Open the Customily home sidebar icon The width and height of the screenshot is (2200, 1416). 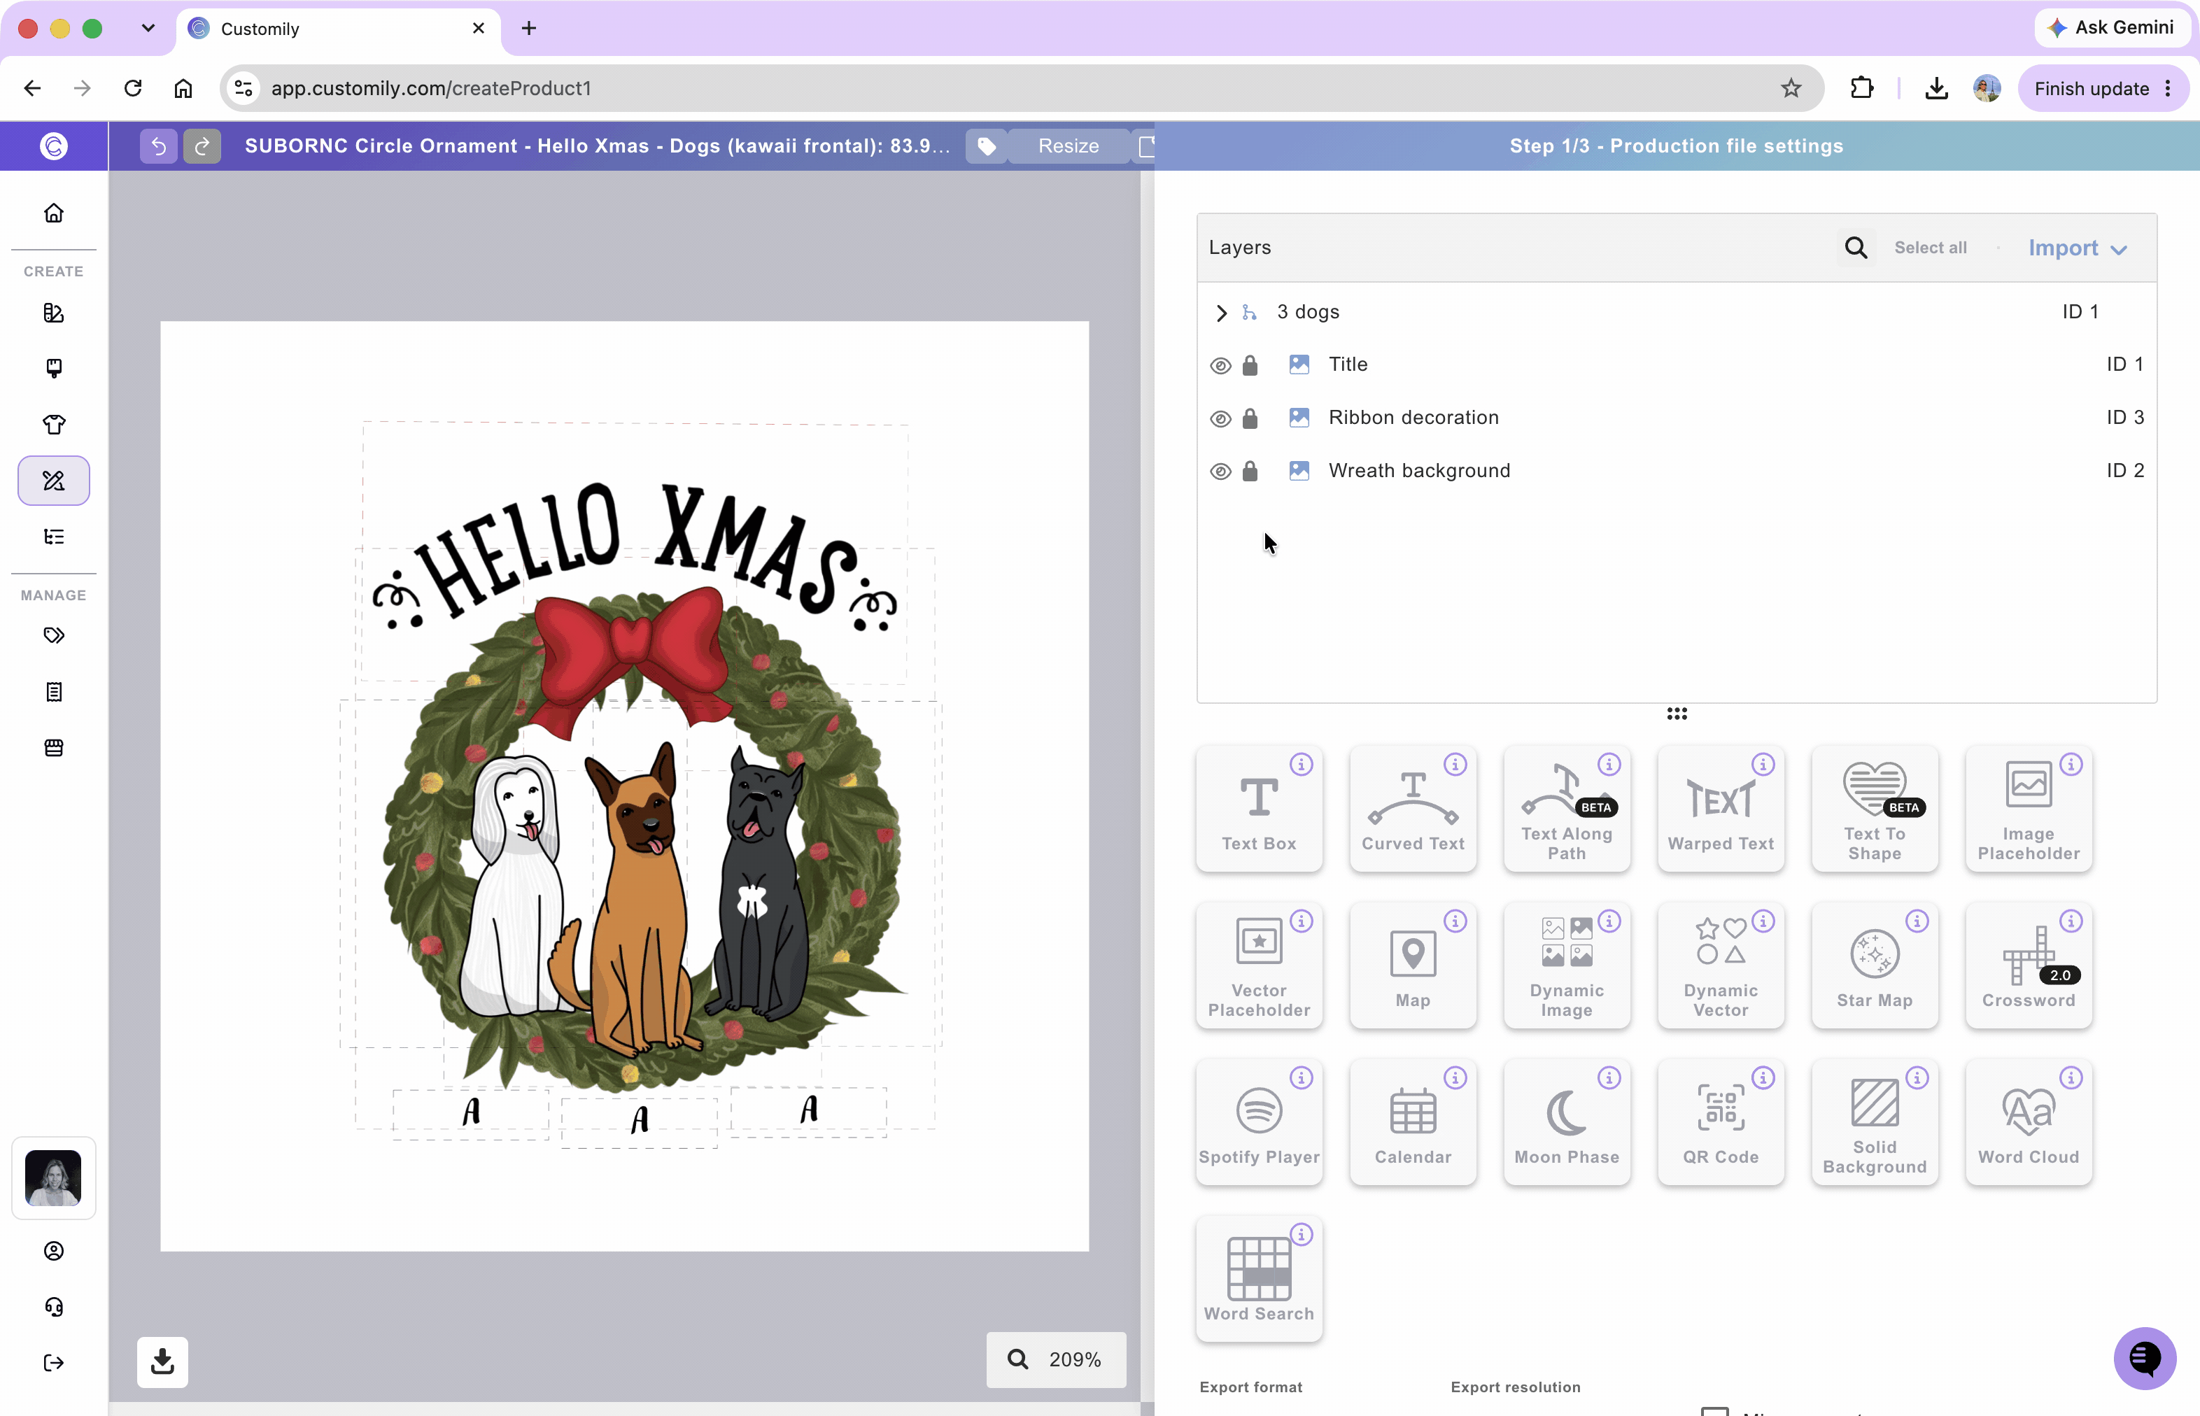point(53,213)
